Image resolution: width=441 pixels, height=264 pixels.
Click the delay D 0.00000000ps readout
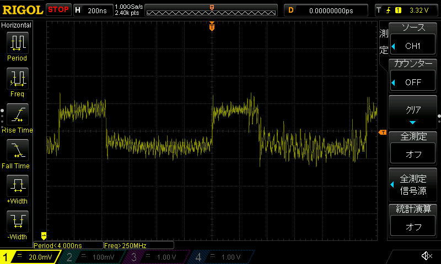pos(331,10)
